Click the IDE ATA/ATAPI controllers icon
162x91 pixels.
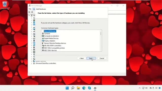[x=43, y=45]
